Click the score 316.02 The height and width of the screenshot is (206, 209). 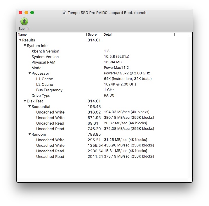94,112
